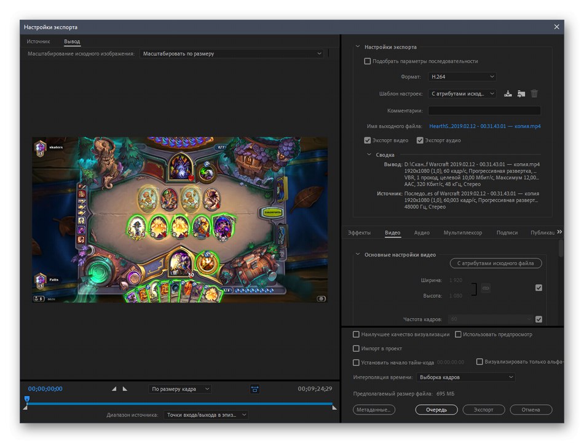584x443 pixels.
Task: Switch to the Аудио tab
Action: pyautogui.click(x=422, y=233)
